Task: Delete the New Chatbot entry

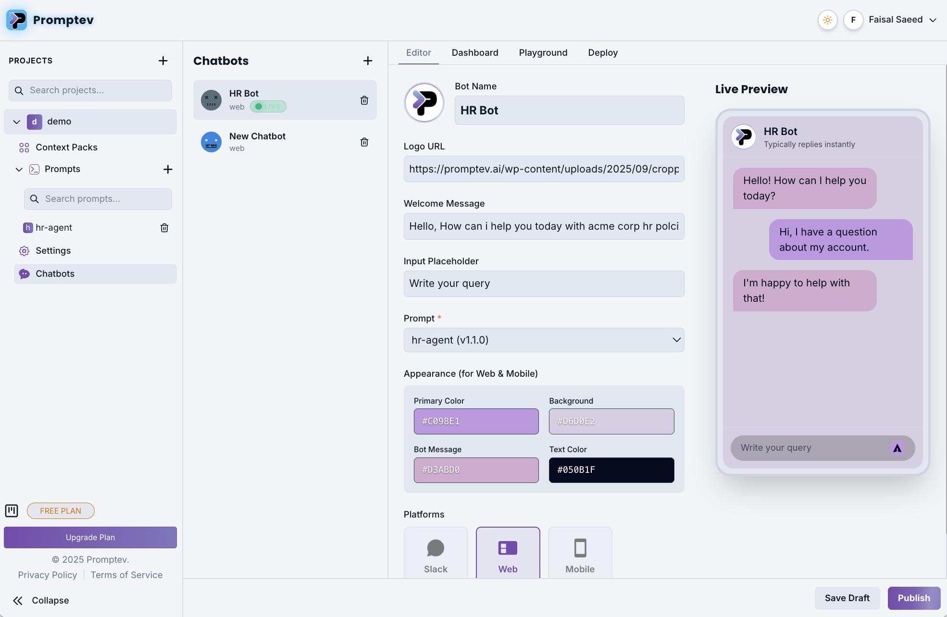Action: pos(364,142)
